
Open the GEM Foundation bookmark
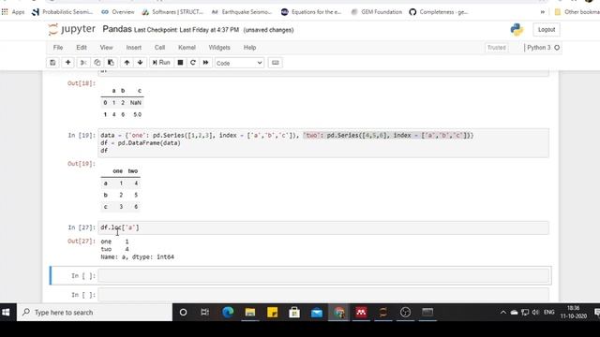[377, 12]
